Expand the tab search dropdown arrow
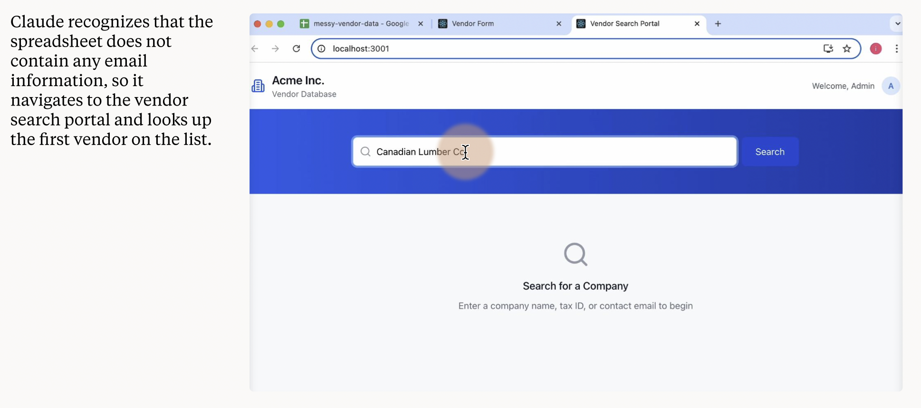 point(897,23)
